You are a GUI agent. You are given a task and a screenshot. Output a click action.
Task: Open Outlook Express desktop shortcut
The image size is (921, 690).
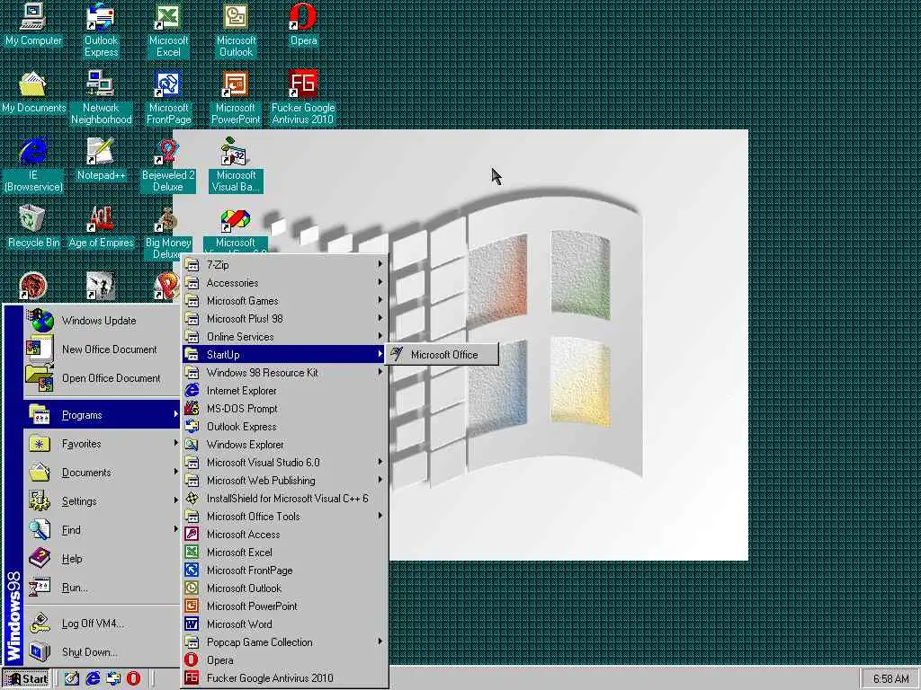tap(101, 31)
